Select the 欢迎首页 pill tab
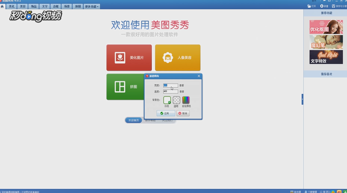 (133, 120)
